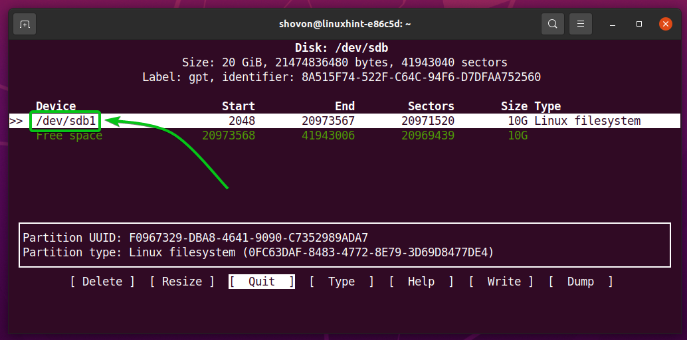Click the Partition UUID line
The width and height of the screenshot is (687, 340).
pos(195,238)
